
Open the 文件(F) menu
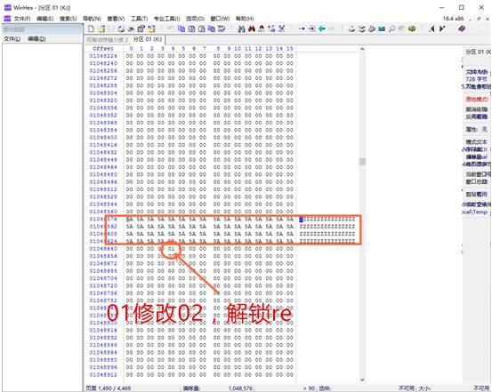[x=22, y=19]
